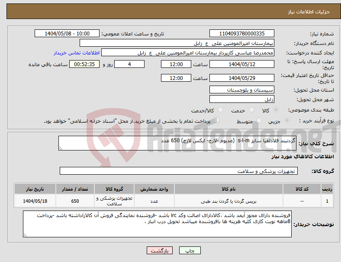Click the اطلاعات کالاهای مورد نیاز heading

click(302, 157)
